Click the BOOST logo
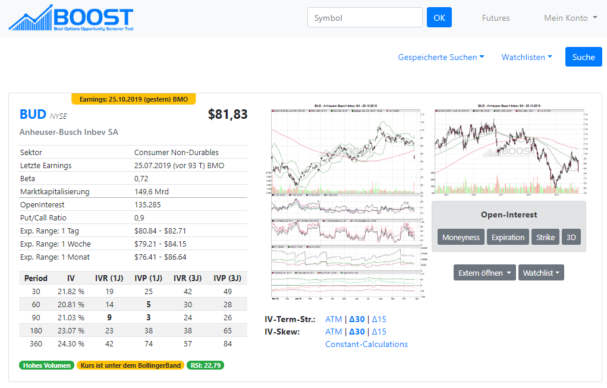The height and width of the screenshot is (388, 607). (x=71, y=18)
